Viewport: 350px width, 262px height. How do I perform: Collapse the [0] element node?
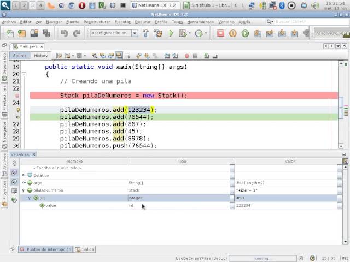(x=29, y=198)
